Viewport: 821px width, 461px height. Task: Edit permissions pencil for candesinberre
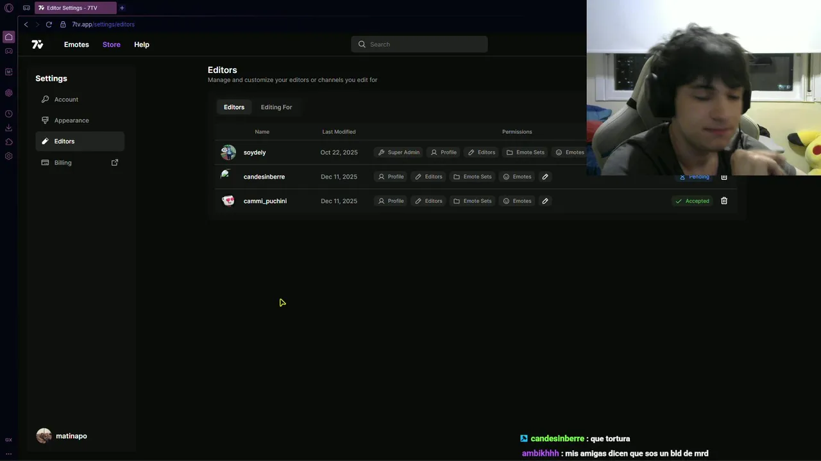point(545,177)
